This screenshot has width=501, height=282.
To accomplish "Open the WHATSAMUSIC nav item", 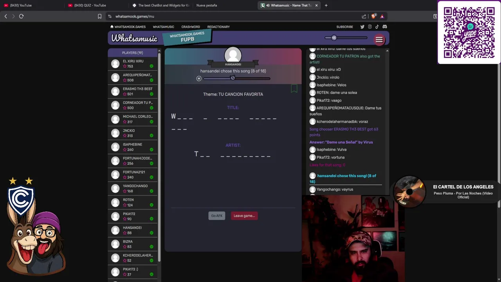I will [163, 27].
